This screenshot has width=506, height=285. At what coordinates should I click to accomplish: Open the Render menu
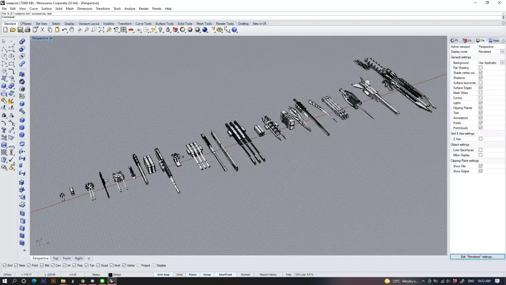coord(144,8)
